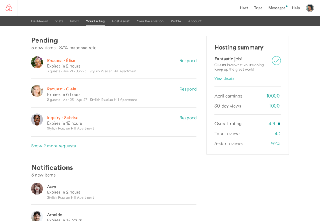
Task: Click "87% response rate" text
Action: [78, 48]
